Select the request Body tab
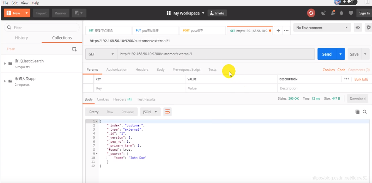This screenshot has height=183, width=372. click(160, 70)
